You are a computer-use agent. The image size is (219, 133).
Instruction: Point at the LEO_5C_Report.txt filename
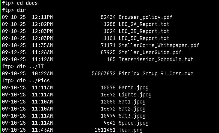pyautogui.click(x=144, y=38)
